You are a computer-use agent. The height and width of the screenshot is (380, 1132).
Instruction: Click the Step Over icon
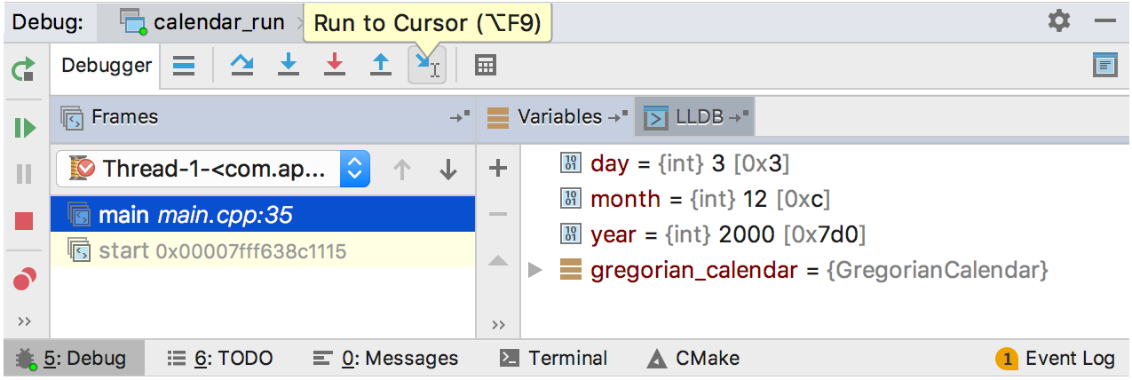point(241,65)
